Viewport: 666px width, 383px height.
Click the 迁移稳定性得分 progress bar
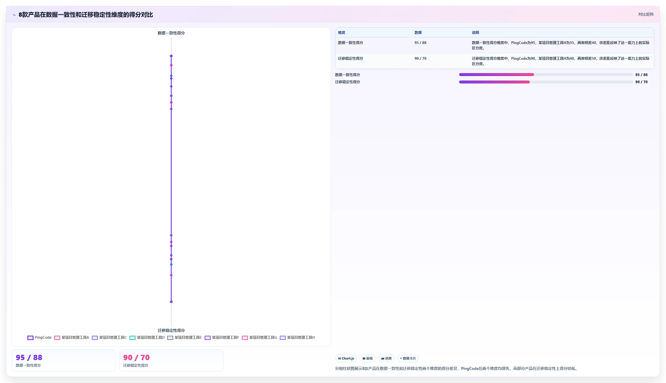546,82
